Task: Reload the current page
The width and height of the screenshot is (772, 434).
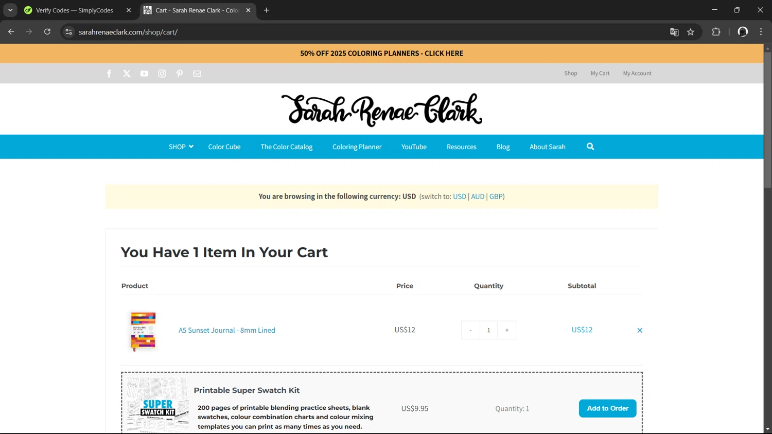Action: point(47,32)
